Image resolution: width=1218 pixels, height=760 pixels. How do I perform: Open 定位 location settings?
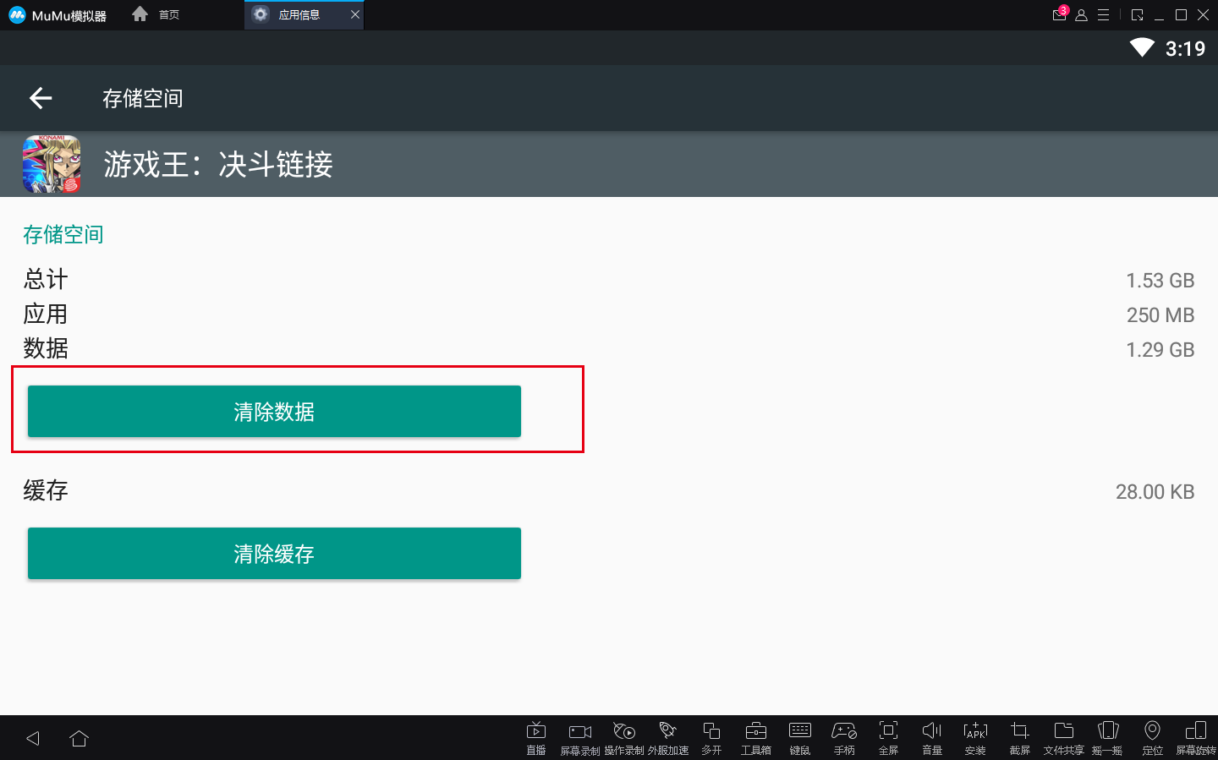tap(1152, 737)
